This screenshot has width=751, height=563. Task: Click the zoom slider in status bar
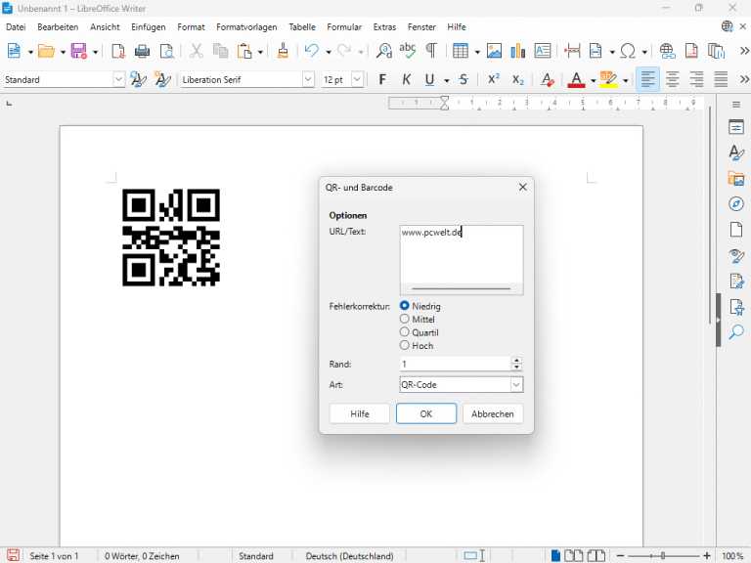tap(663, 556)
